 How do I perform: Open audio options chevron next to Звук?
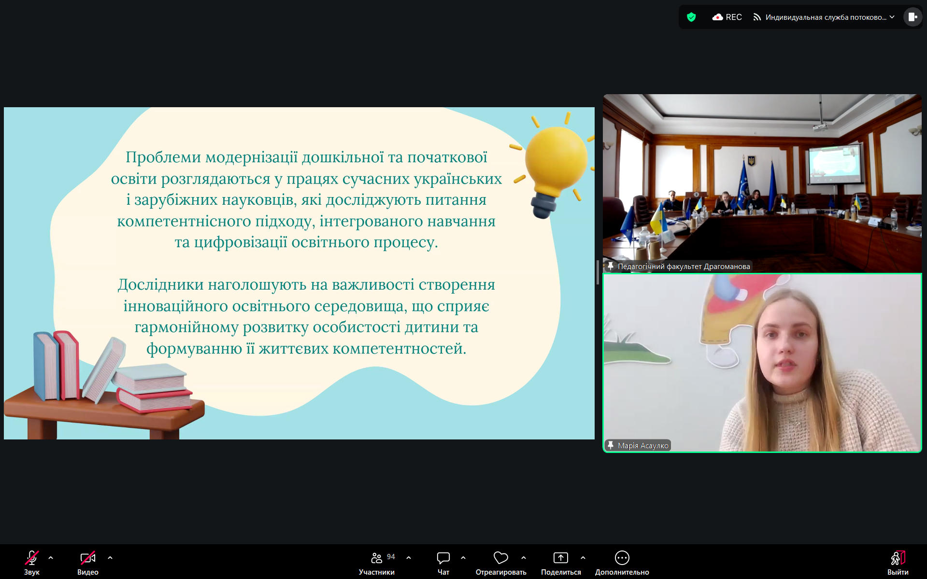tap(50, 558)
